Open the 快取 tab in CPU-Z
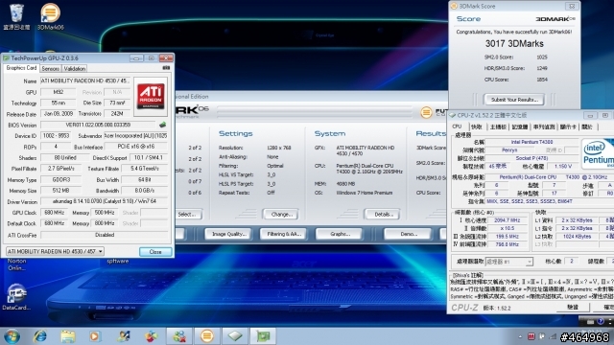 point(477,126)
